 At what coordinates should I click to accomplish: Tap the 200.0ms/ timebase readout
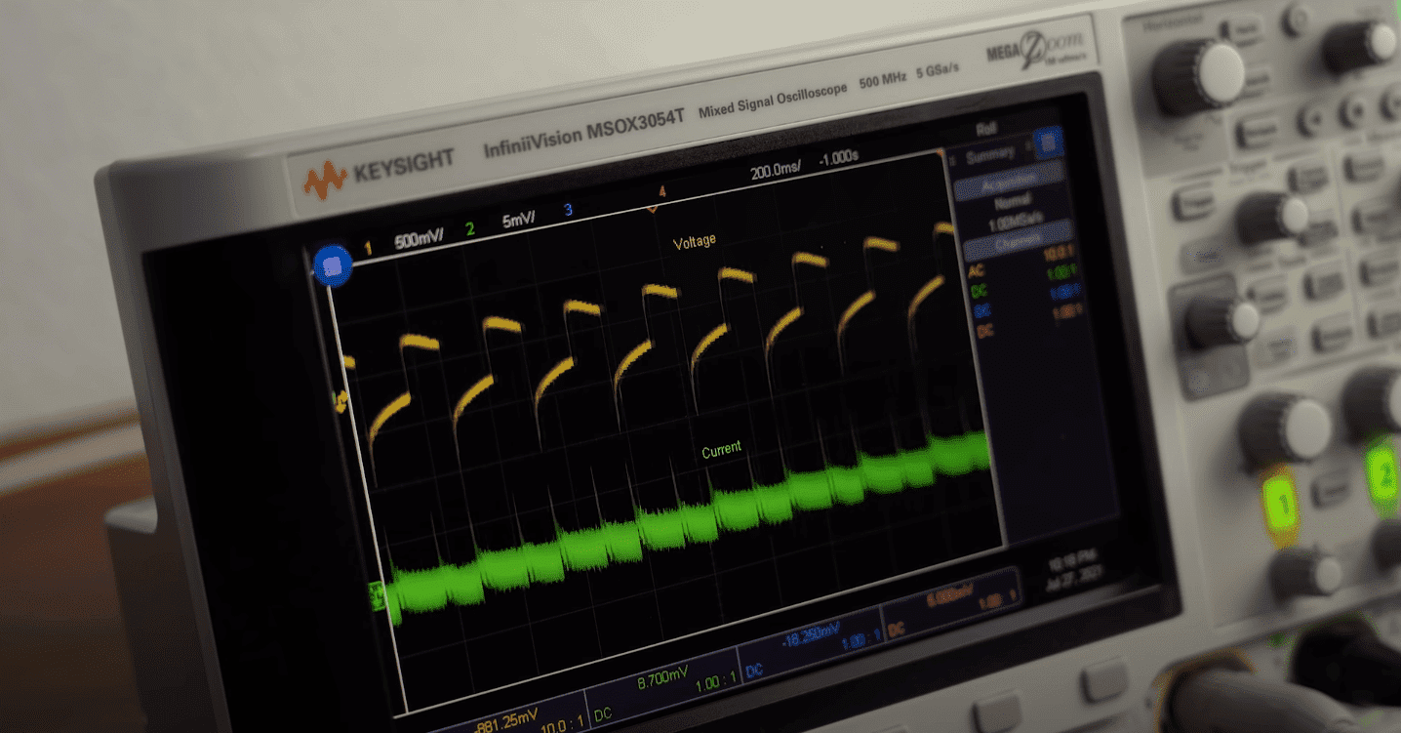(x=776, y=171)
